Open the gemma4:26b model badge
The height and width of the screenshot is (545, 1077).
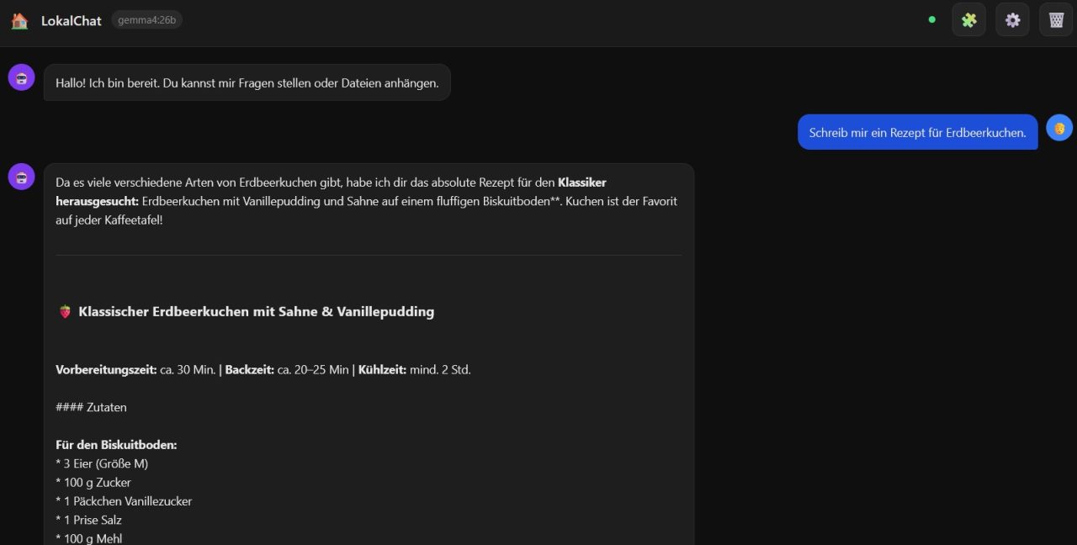point(146,20)
